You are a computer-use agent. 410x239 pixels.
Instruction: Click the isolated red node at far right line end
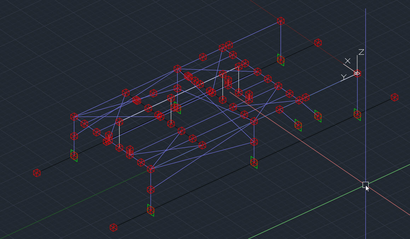pyautogui.click(x=394, y=97)
